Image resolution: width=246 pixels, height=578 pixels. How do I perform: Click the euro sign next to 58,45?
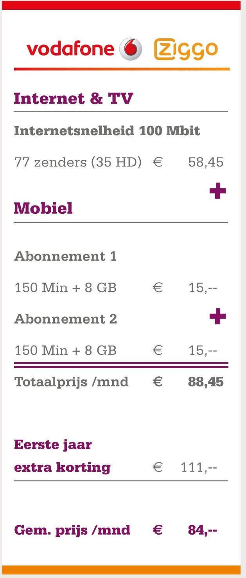pos(158,162)
